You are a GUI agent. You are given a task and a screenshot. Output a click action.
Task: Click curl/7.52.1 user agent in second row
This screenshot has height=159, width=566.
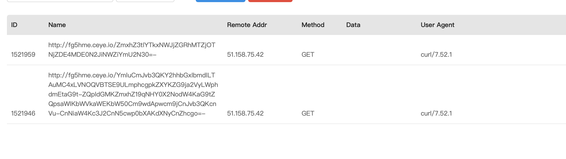pos(436,113)
